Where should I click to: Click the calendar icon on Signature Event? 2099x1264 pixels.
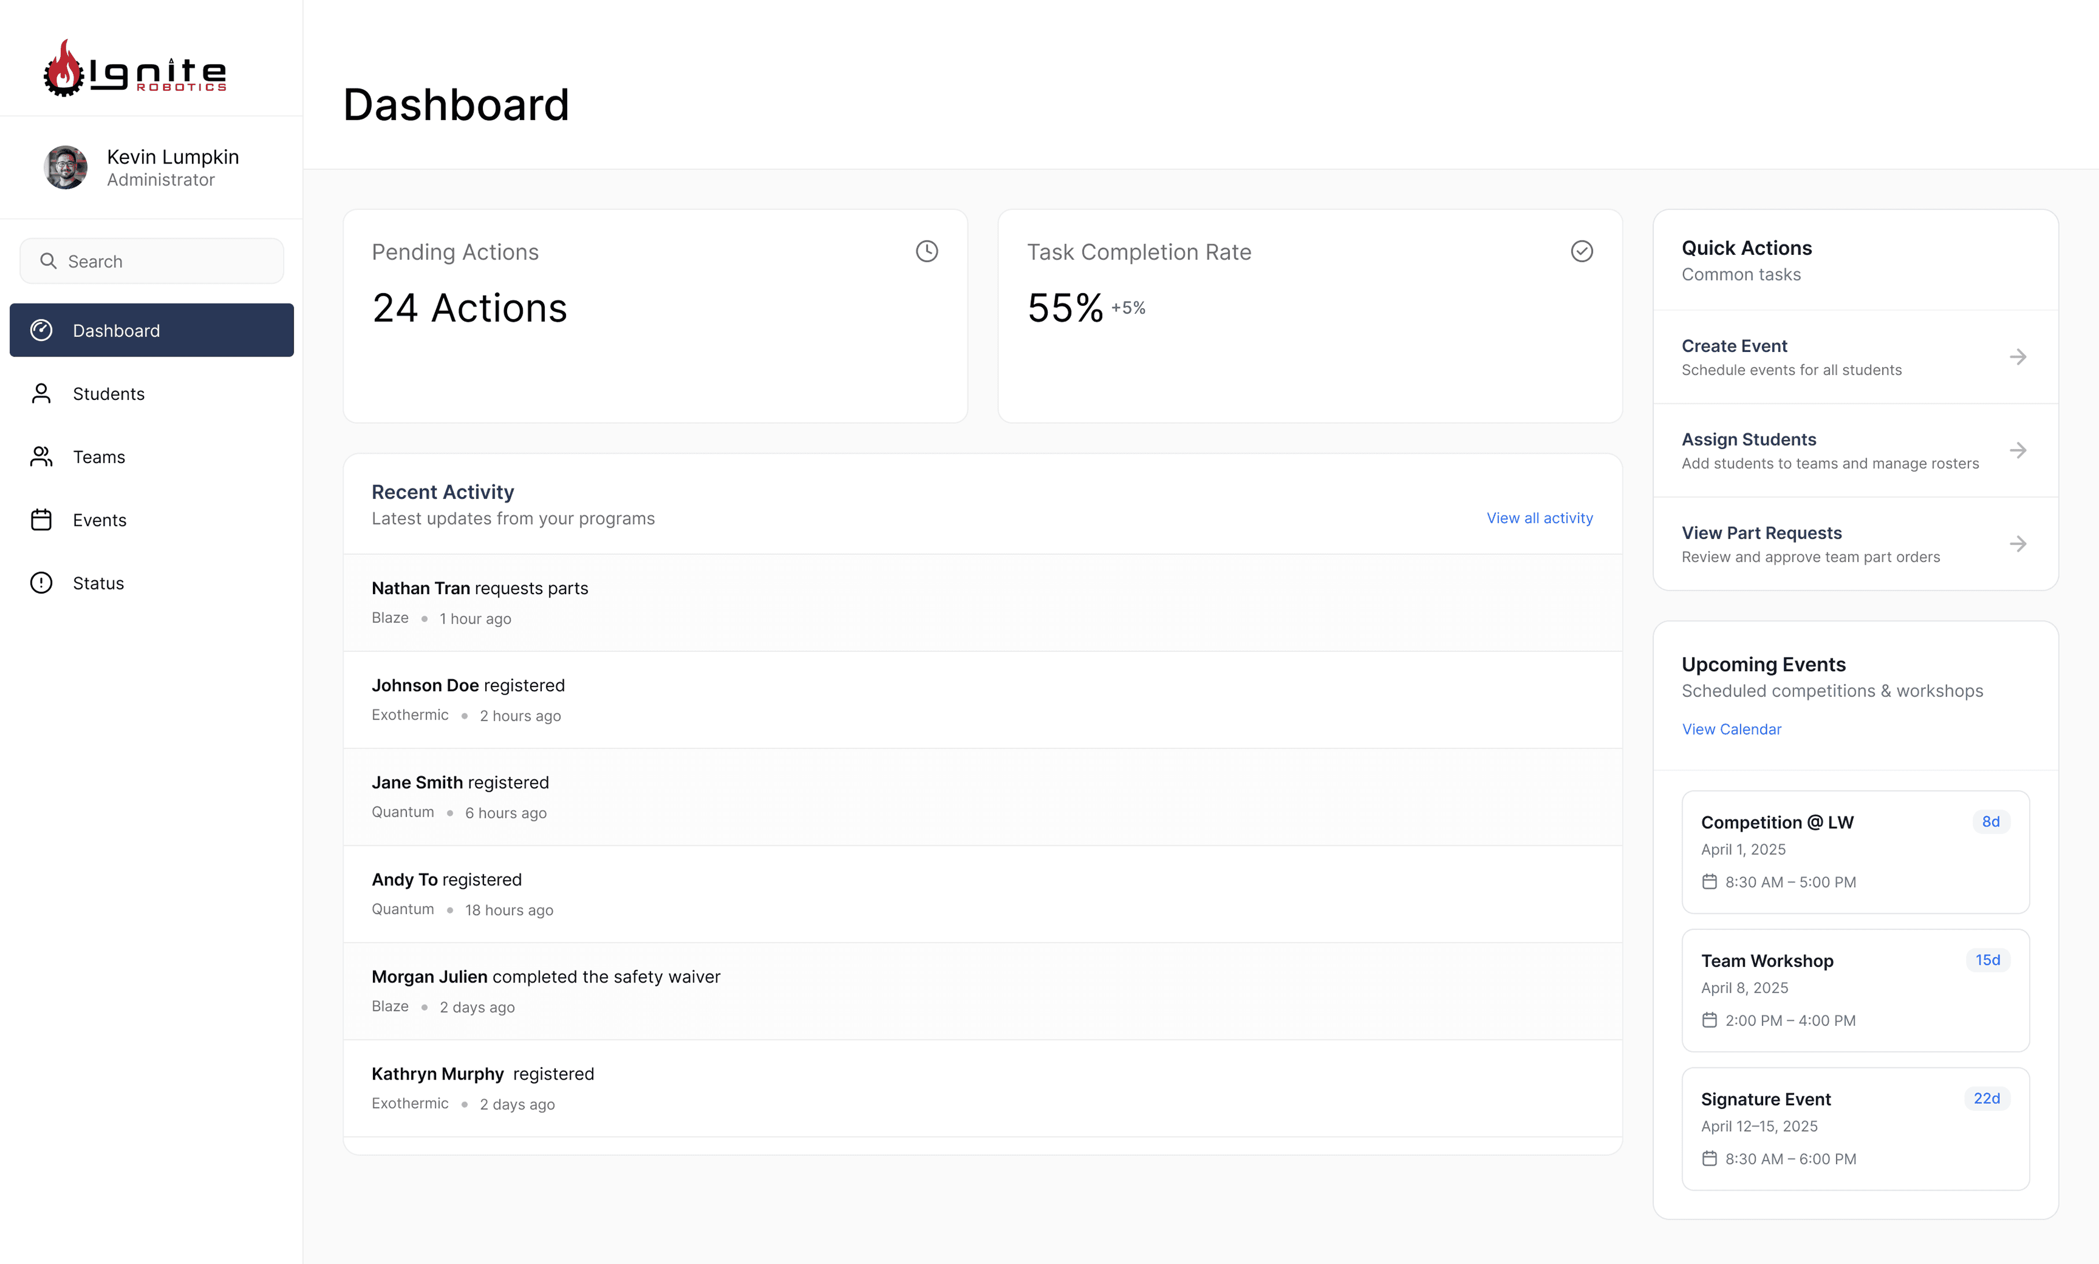pos(1709,1158)
